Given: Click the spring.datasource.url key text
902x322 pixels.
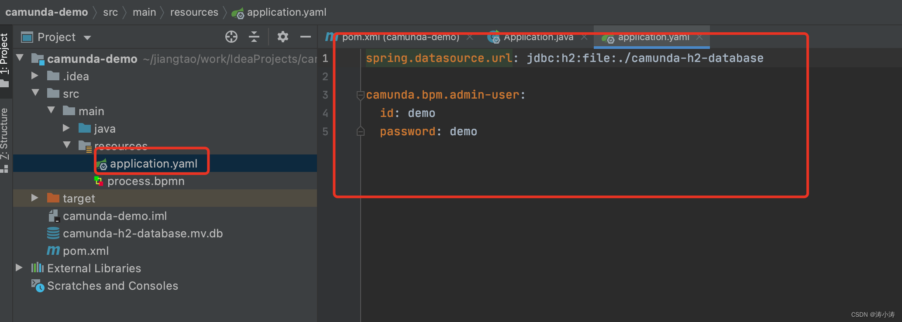Looking at the screenshot, I should tap(439, 58).
